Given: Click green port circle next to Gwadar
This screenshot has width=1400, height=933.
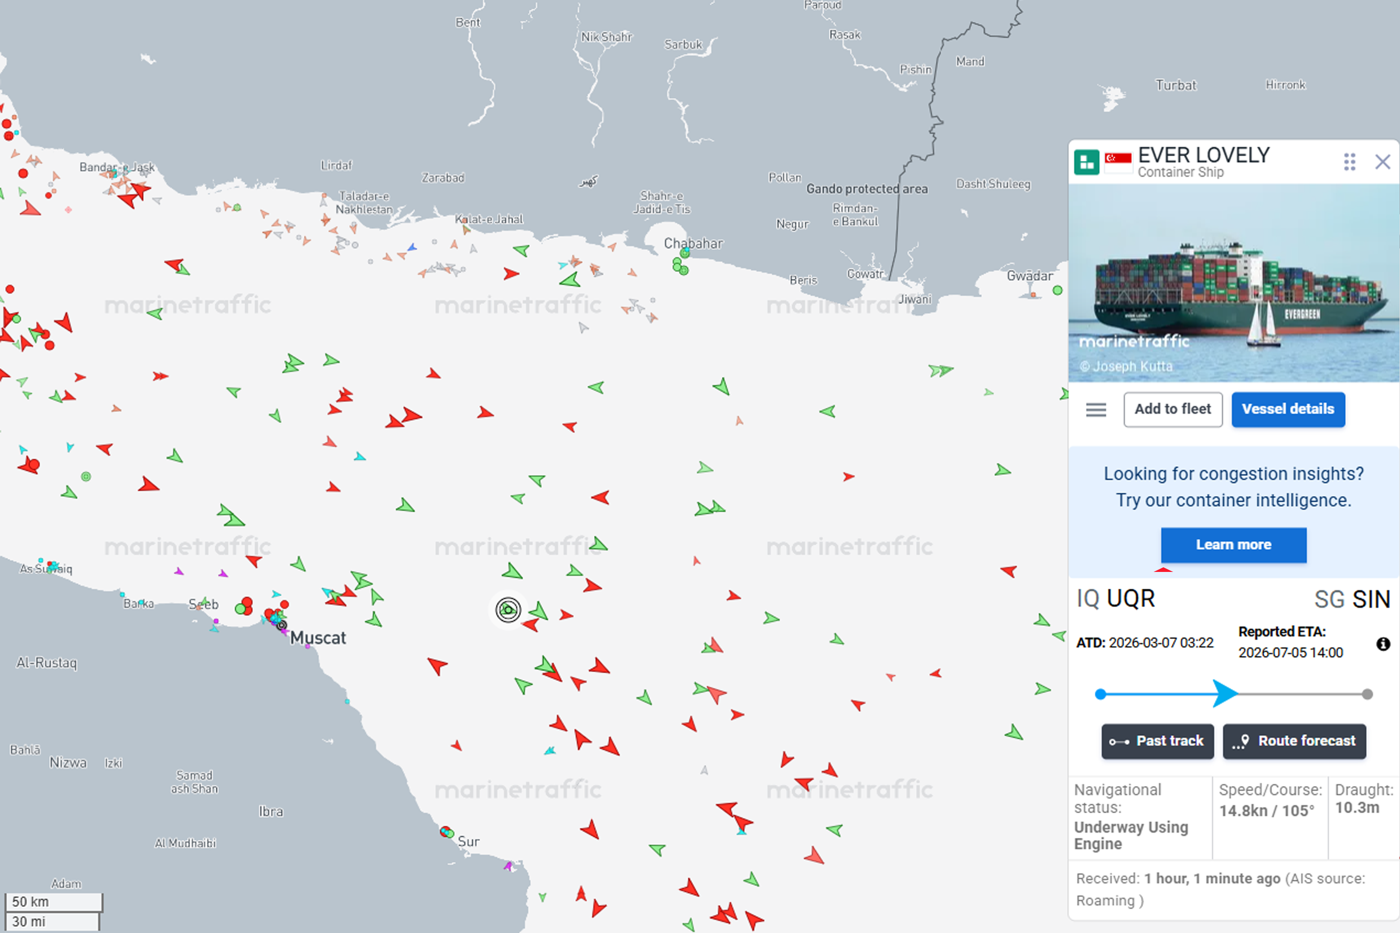Looking at the screenshot, I should tap(1057, 290).
